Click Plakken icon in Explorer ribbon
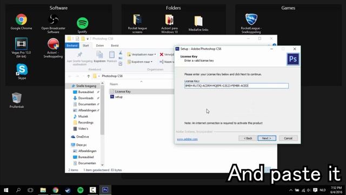This screenshot has height=195, width=346. pos(112,56)
